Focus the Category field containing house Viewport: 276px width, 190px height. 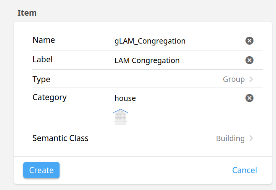tap(178, 98)
